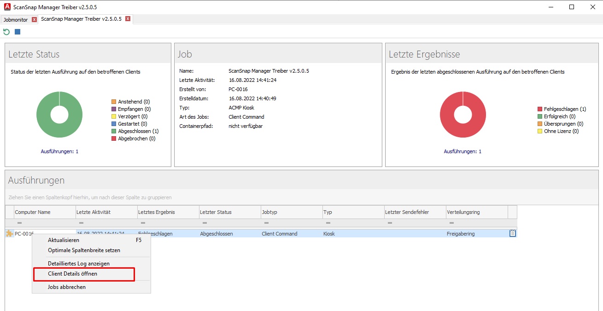
Task: Click the blue stop square in the toolbar
Action: pyautogui.click(x=18, y=32)
